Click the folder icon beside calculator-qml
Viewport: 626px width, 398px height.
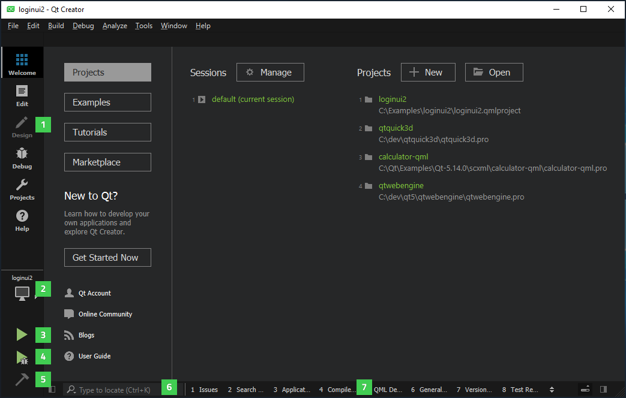[369, 157]
